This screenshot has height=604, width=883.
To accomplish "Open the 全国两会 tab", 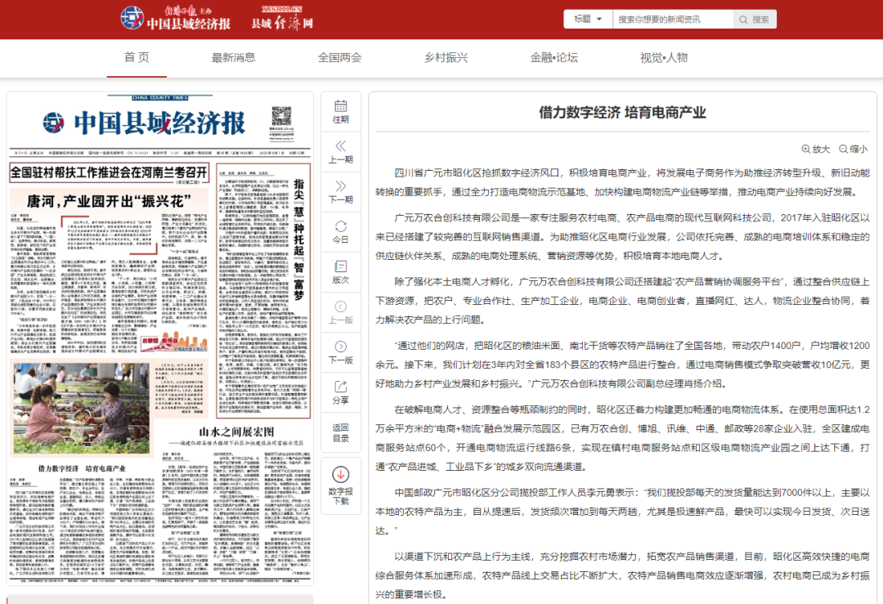I will [339, 57].
